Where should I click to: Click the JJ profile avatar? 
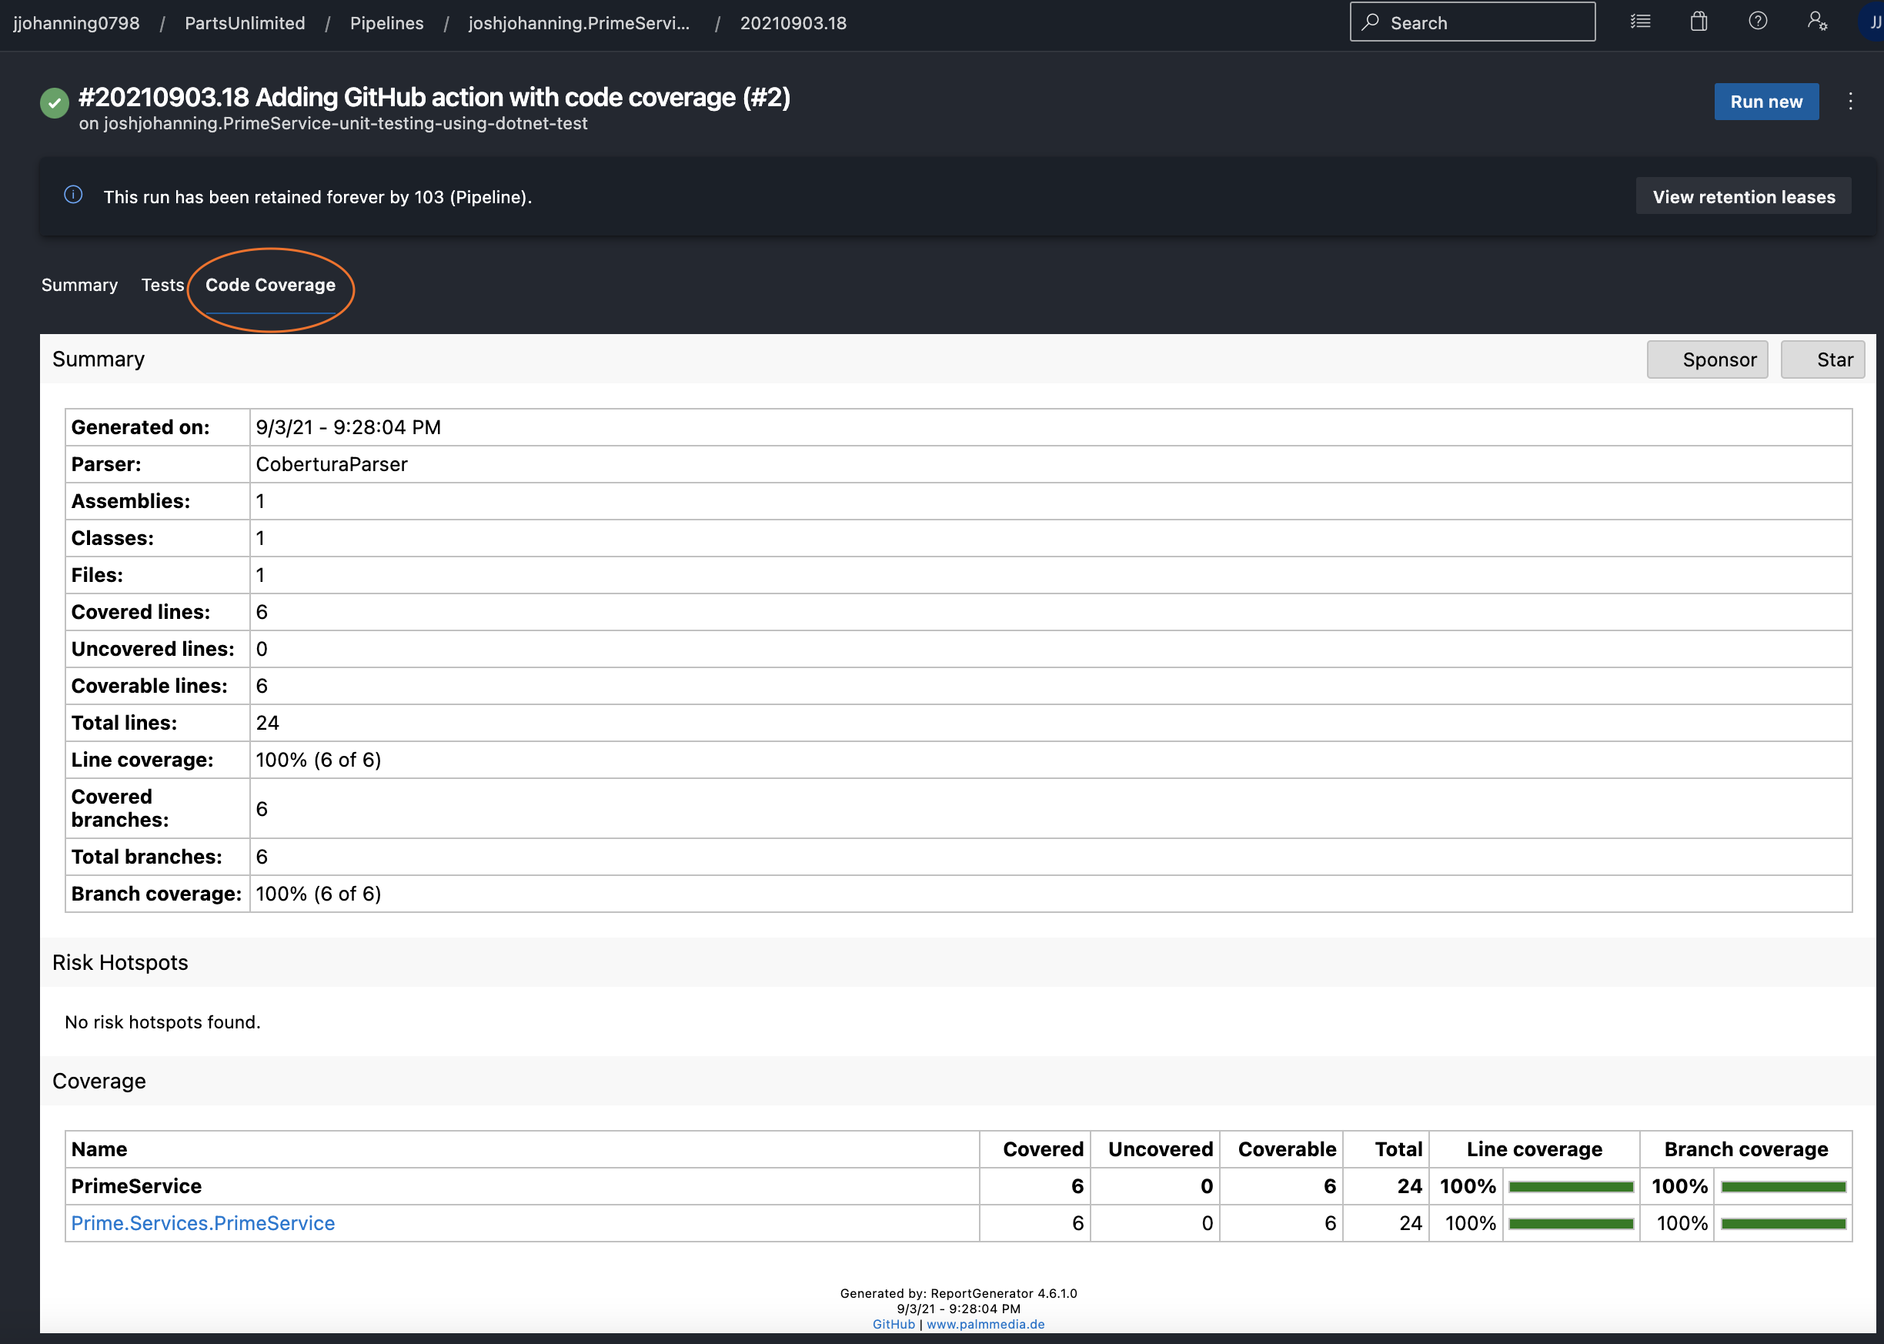[x=1873, y=22]
